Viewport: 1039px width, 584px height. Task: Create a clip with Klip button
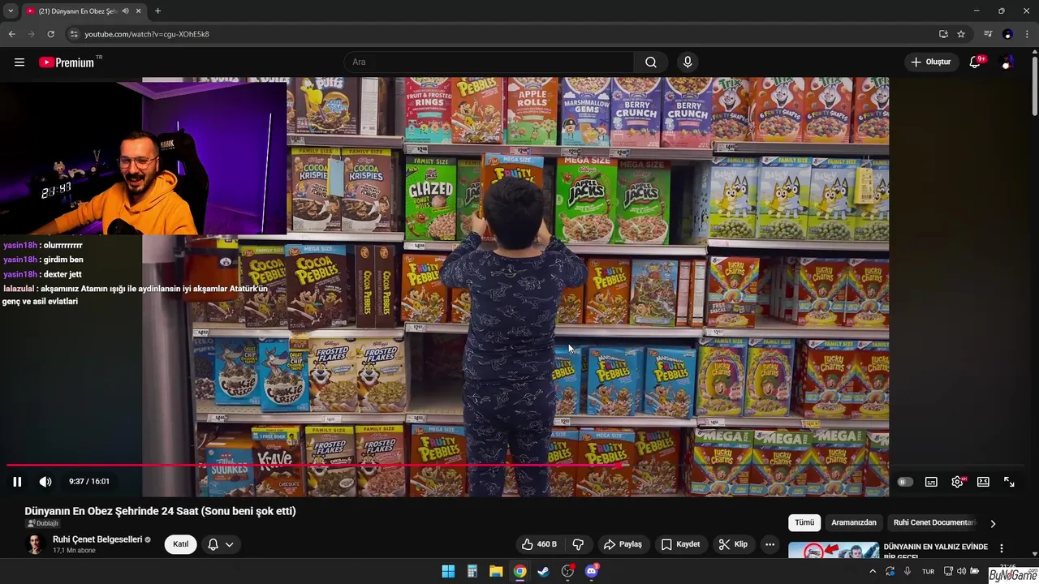pyautogui.click(x=733, y=544)
